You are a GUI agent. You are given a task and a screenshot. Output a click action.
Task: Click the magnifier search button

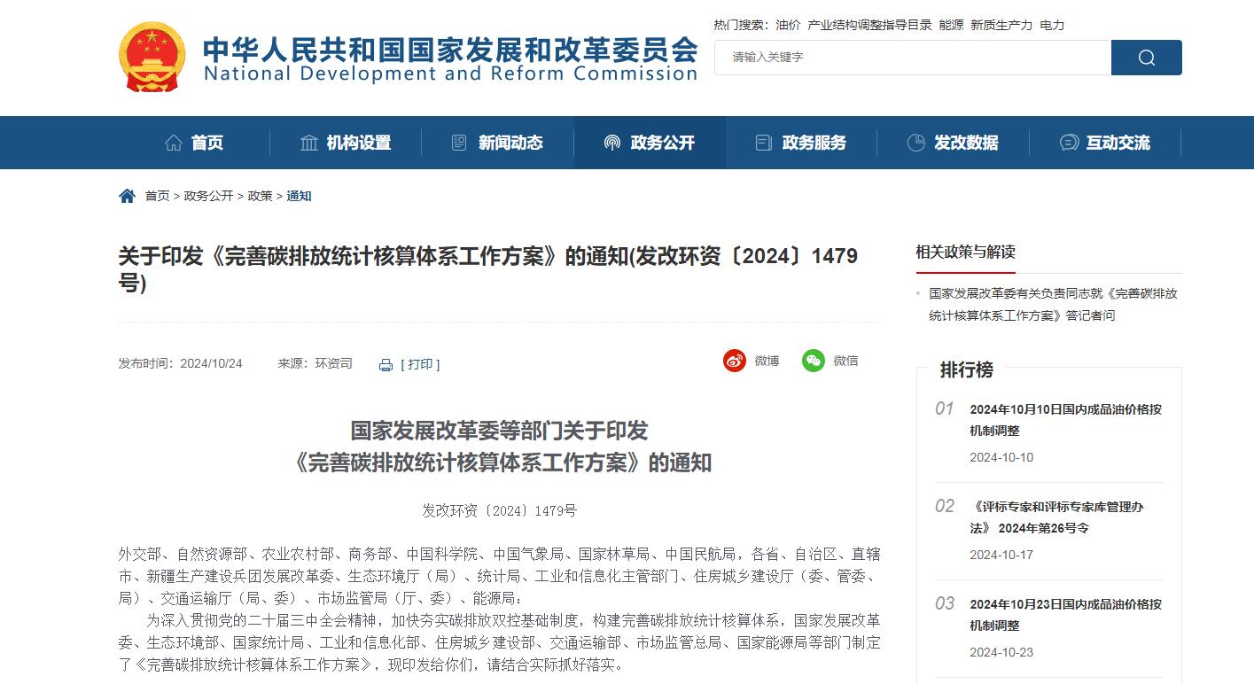(x=1146, y=58)
